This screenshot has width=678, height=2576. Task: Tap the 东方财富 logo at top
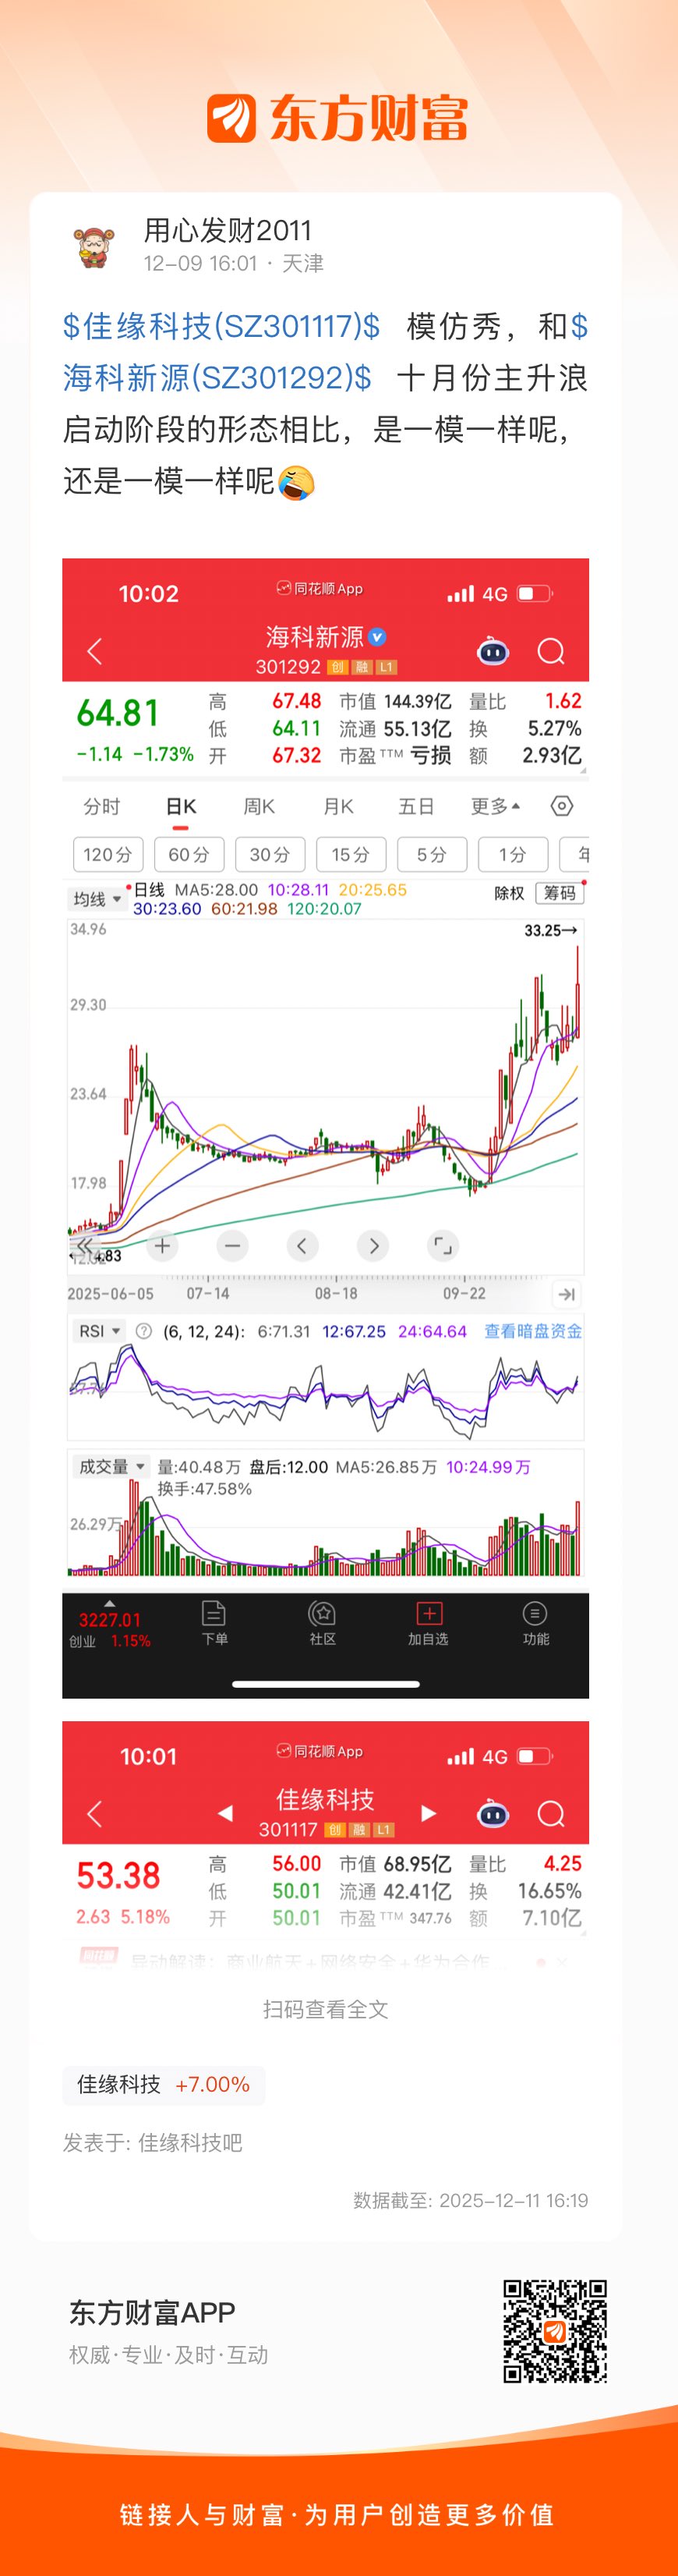click(x=338, y=118)
